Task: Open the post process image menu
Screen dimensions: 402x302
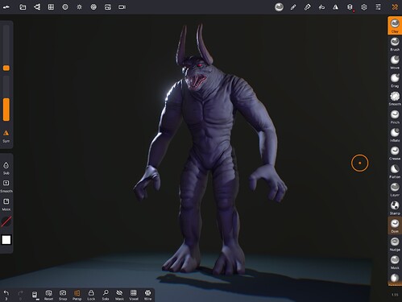Action: (108, 7)
